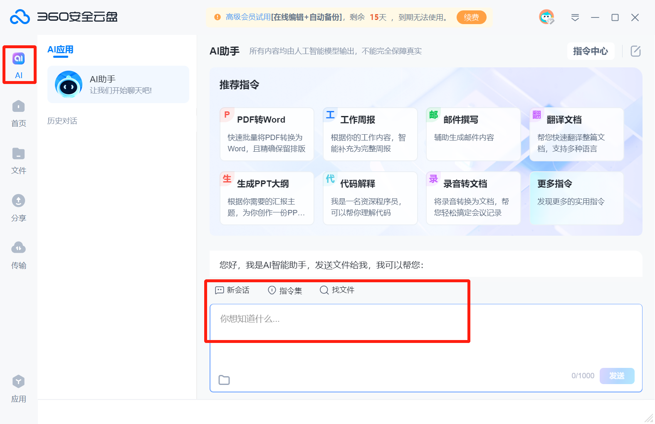655x424 pixels.
Task: Click the PDF转Word P icon
Action: click(227, 115)
